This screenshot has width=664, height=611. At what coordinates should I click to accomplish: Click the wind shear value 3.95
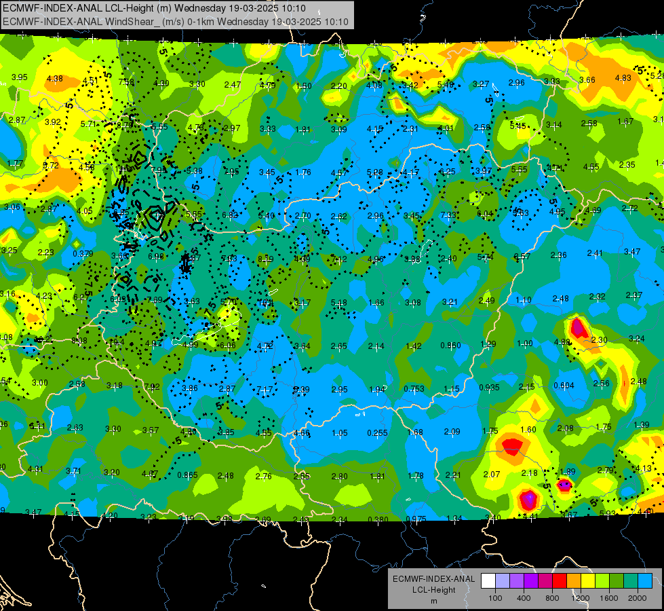(20, 77)
